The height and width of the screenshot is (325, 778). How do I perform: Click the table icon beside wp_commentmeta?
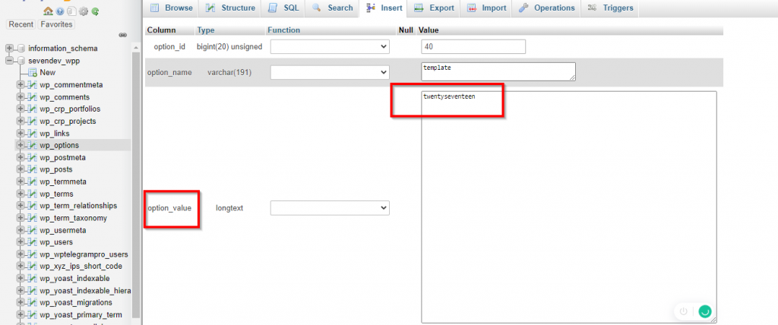click(x=33, y=85)
